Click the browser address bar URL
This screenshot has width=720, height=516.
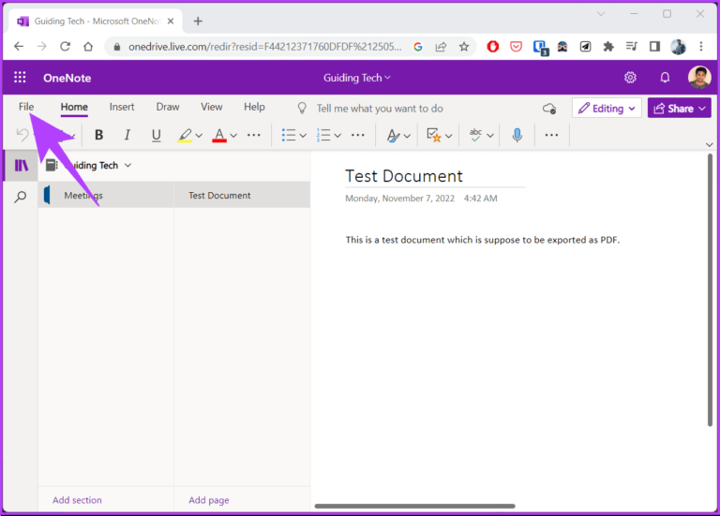(265, 47)
